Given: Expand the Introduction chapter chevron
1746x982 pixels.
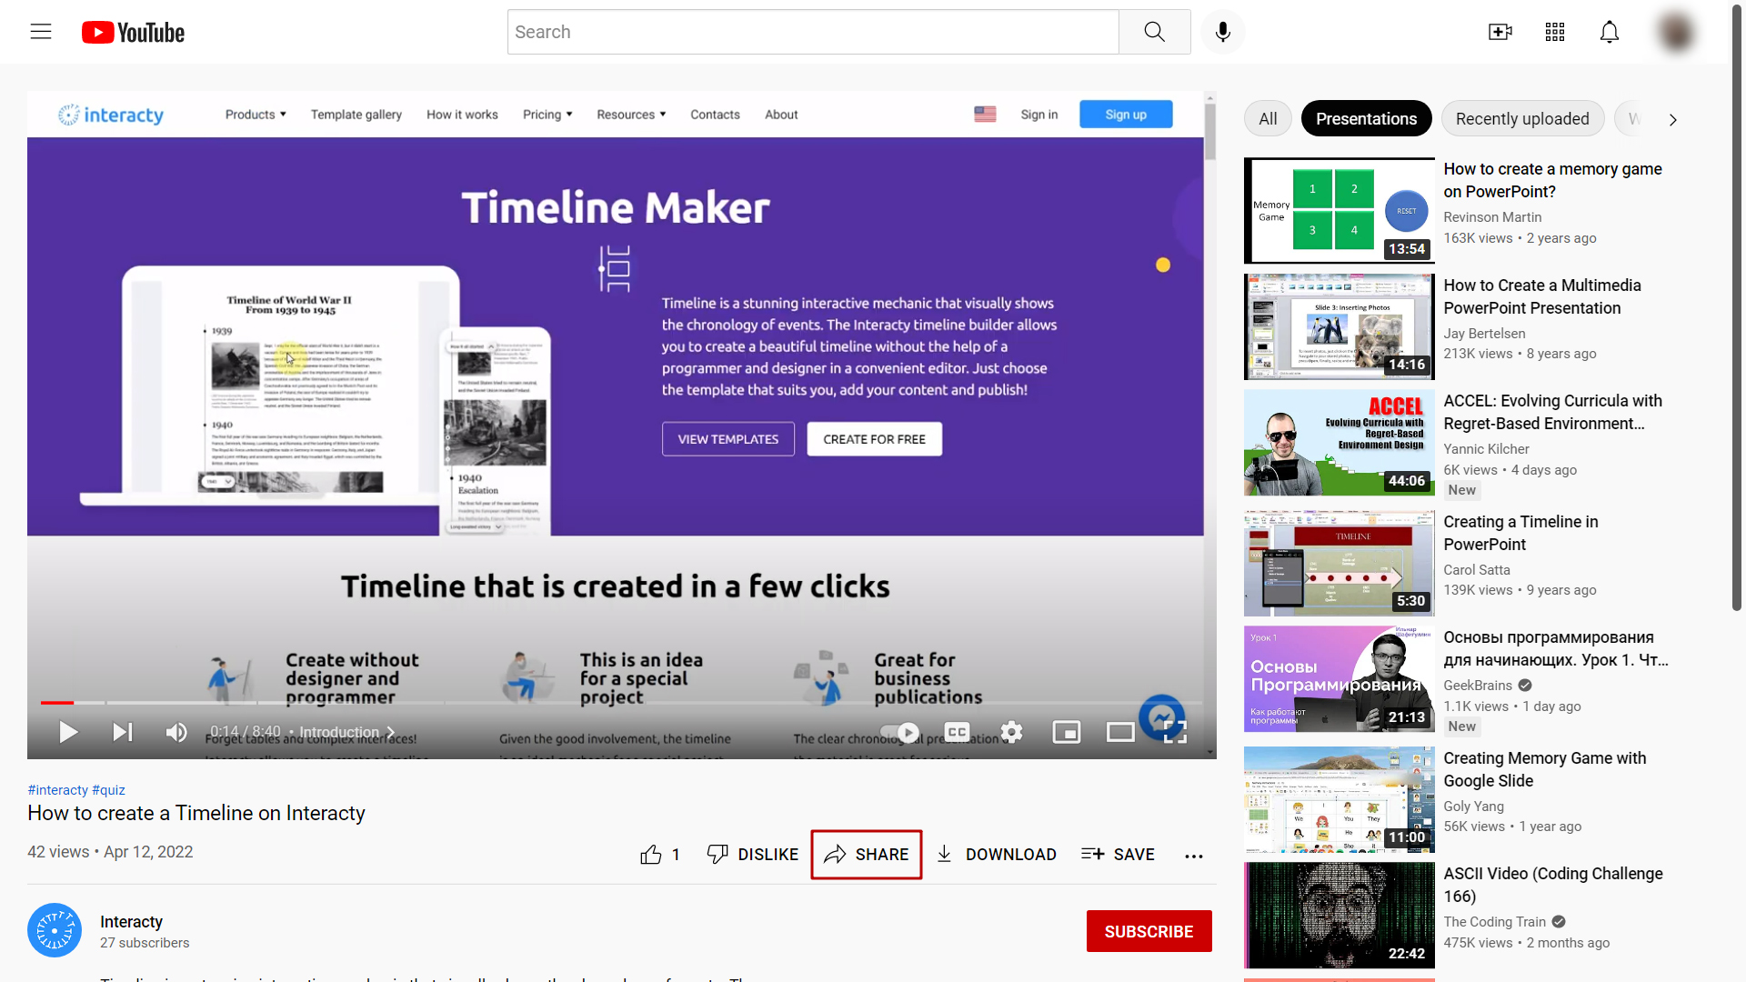Looking at the screenshot, I should pos(390,732).
